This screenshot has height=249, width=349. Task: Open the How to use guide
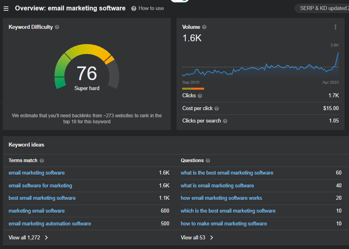click(147, 8)
